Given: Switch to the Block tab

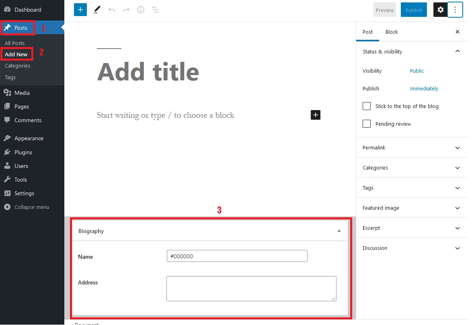Looking at the screenshot, I should [x=391, y=32].
